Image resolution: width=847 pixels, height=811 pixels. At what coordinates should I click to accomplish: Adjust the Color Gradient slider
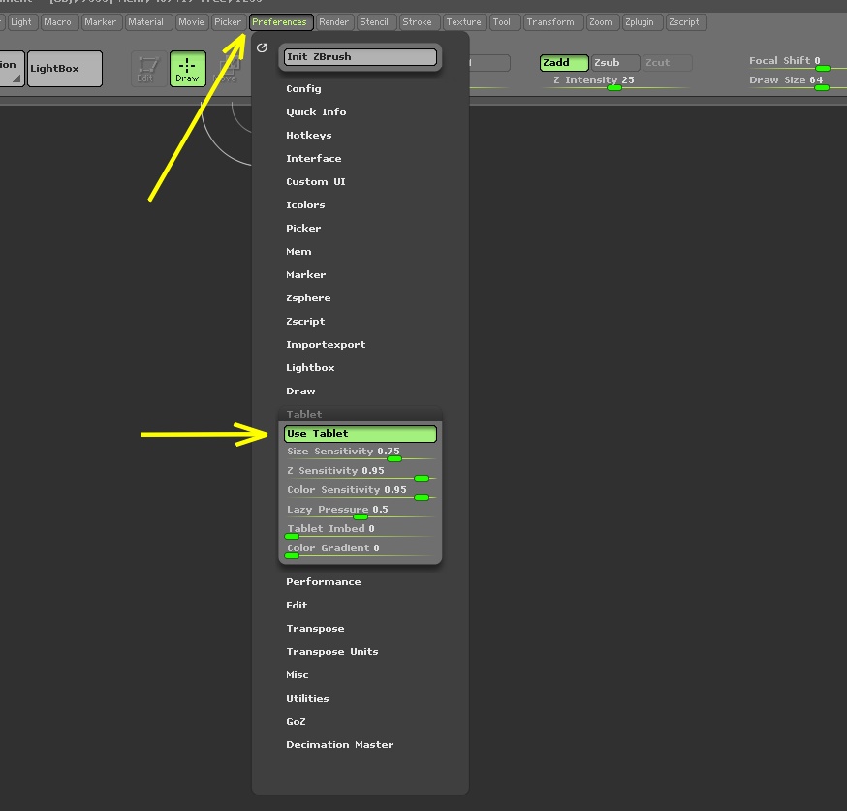361,550
